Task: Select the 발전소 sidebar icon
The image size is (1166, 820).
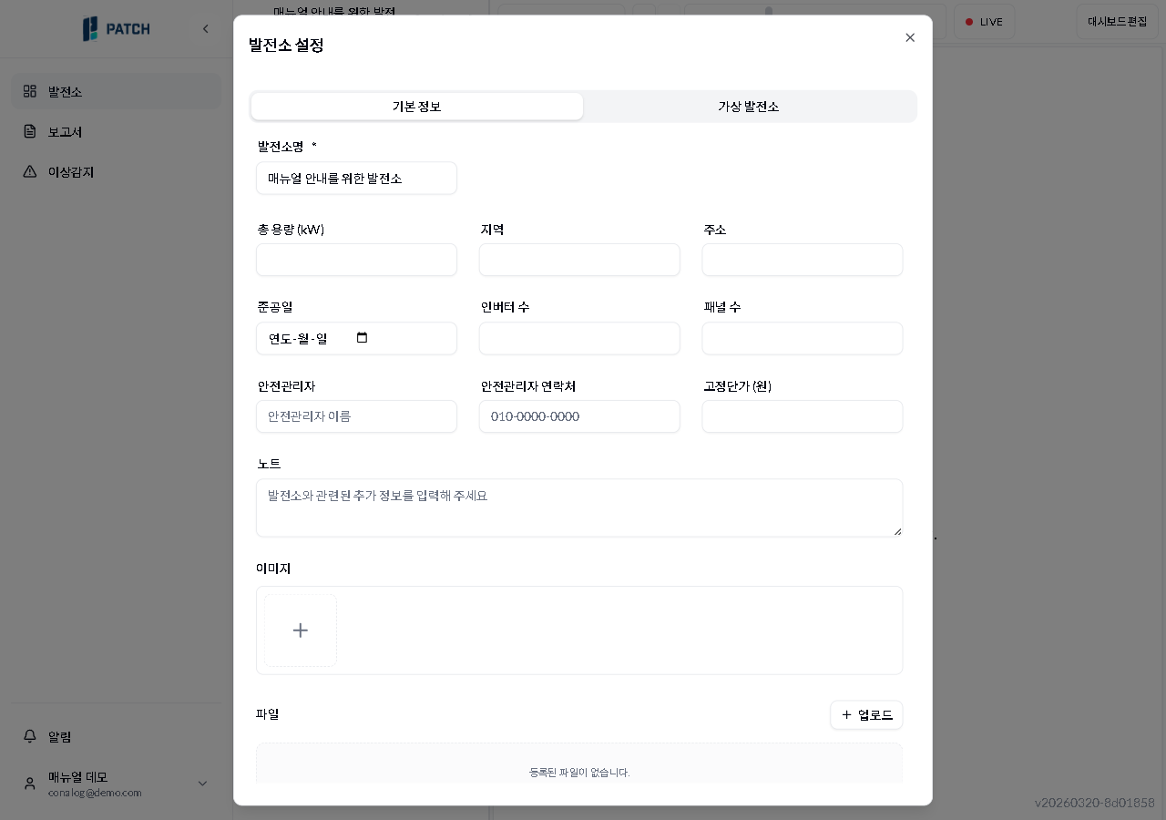Action: [x=29, y=91]
